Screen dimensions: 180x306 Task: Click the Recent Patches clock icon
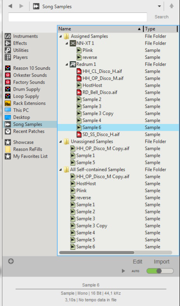click(8, 131)
